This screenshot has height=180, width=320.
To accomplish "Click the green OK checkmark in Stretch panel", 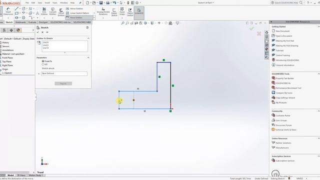I will click(x=38, y=32).
